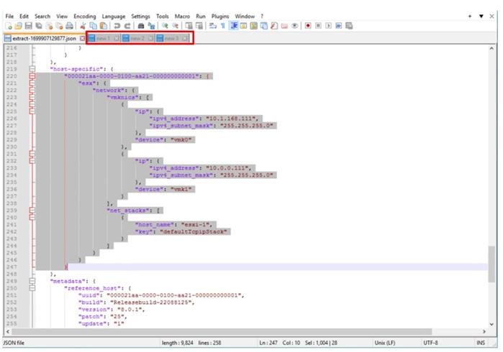Switch to the new 2 tab

[138, 38]
